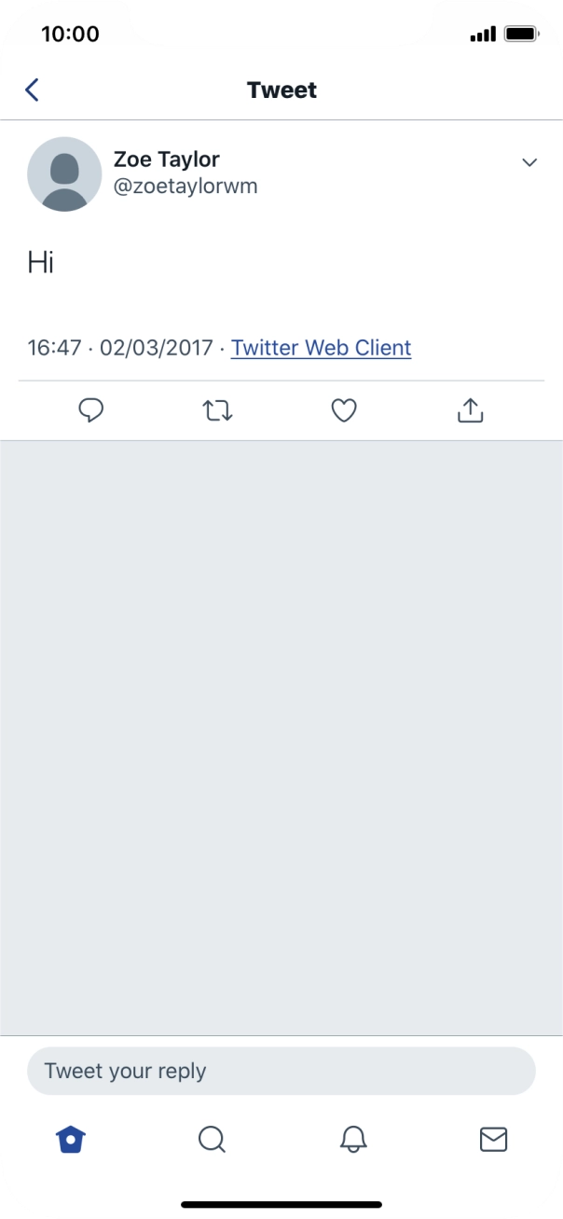
Task: Tap the Zoe Taylor display name
Action: coord(166,159)
